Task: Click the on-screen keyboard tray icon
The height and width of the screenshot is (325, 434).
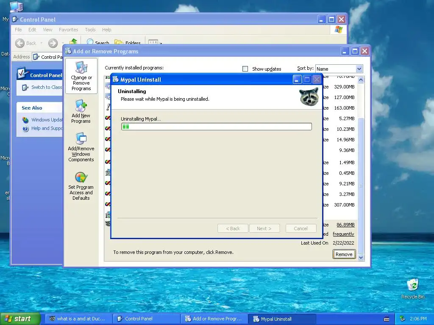Action: [387, 319]
